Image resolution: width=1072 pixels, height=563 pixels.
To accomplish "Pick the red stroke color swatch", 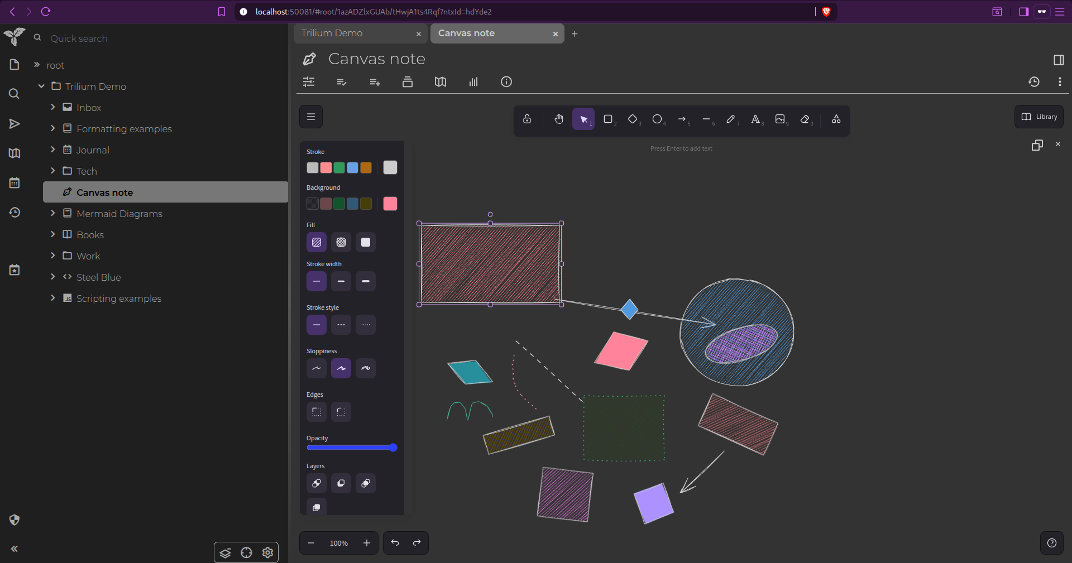I will pos(326,167).
